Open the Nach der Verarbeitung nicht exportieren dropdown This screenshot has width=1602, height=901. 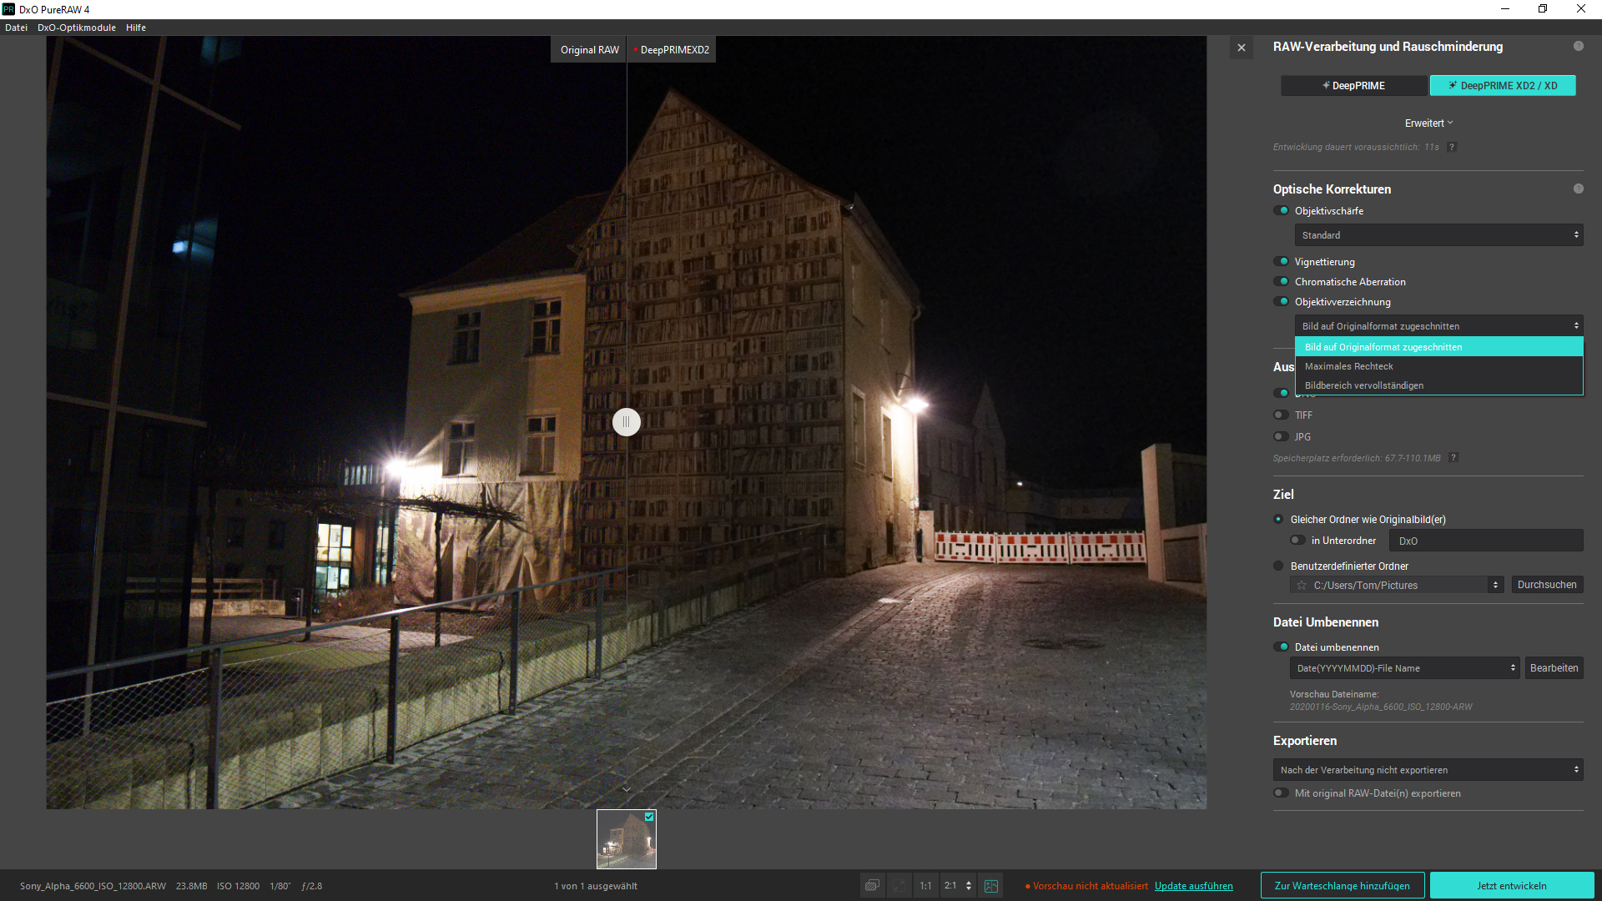pos(1428,770)
